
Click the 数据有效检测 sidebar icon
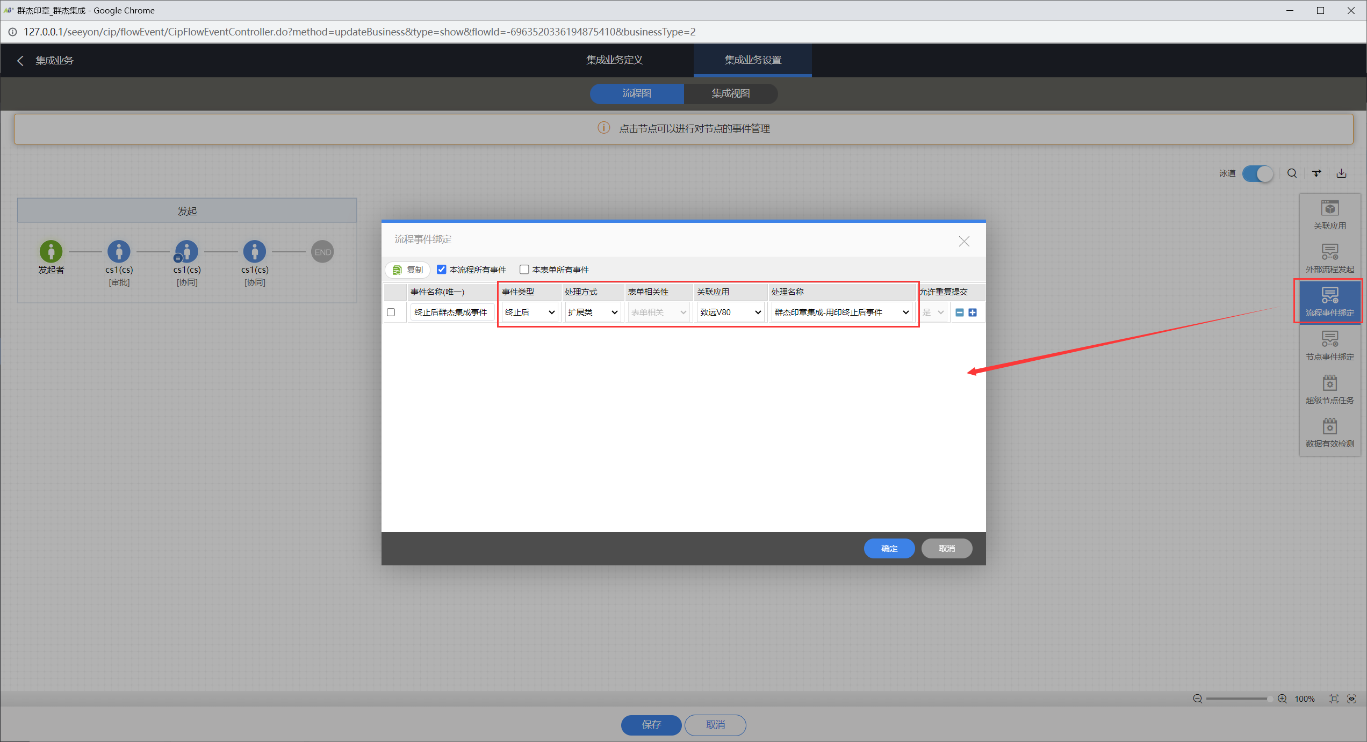tap(1329, 433)
